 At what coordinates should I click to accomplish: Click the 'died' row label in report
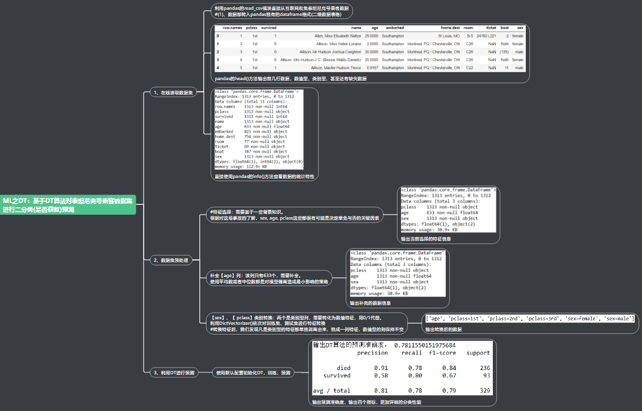click(x=343, y=368)
